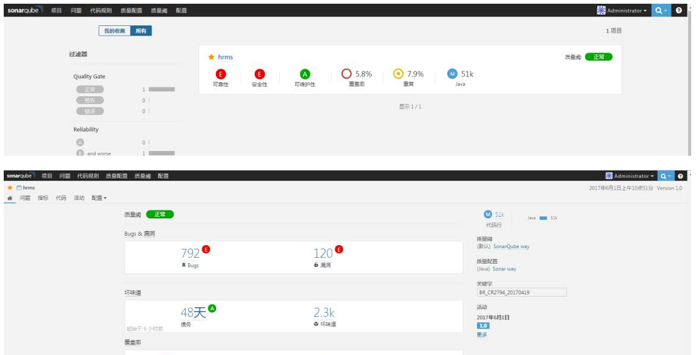This screenshot has height=355, width=698.
Task: Click the red E reliability rating above 可靠性
Action: pos(220,74)
